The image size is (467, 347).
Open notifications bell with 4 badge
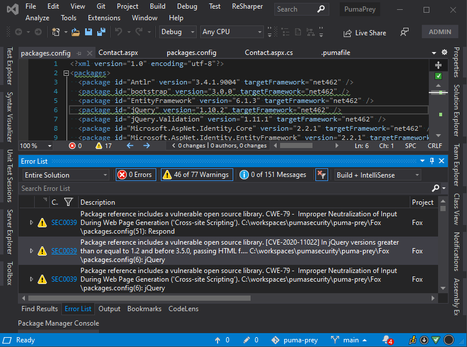point(388,340)
